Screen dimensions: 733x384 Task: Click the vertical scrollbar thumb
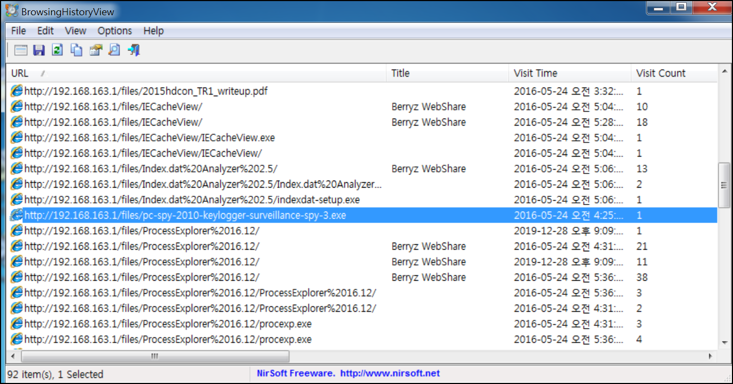[x=724, y=185]
